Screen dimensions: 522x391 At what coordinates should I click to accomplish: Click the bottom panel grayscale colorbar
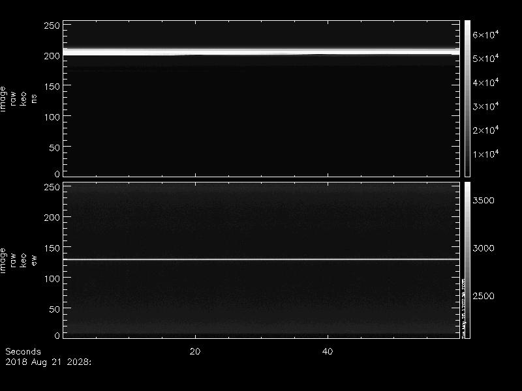click(x=467, y=260)
